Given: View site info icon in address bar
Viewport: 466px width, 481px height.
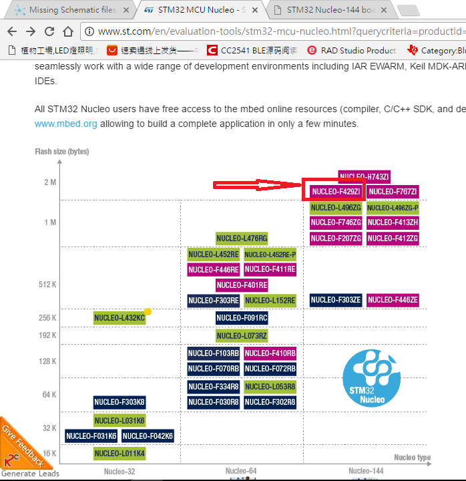Looking at the screenshot, I should click(89, 31).
